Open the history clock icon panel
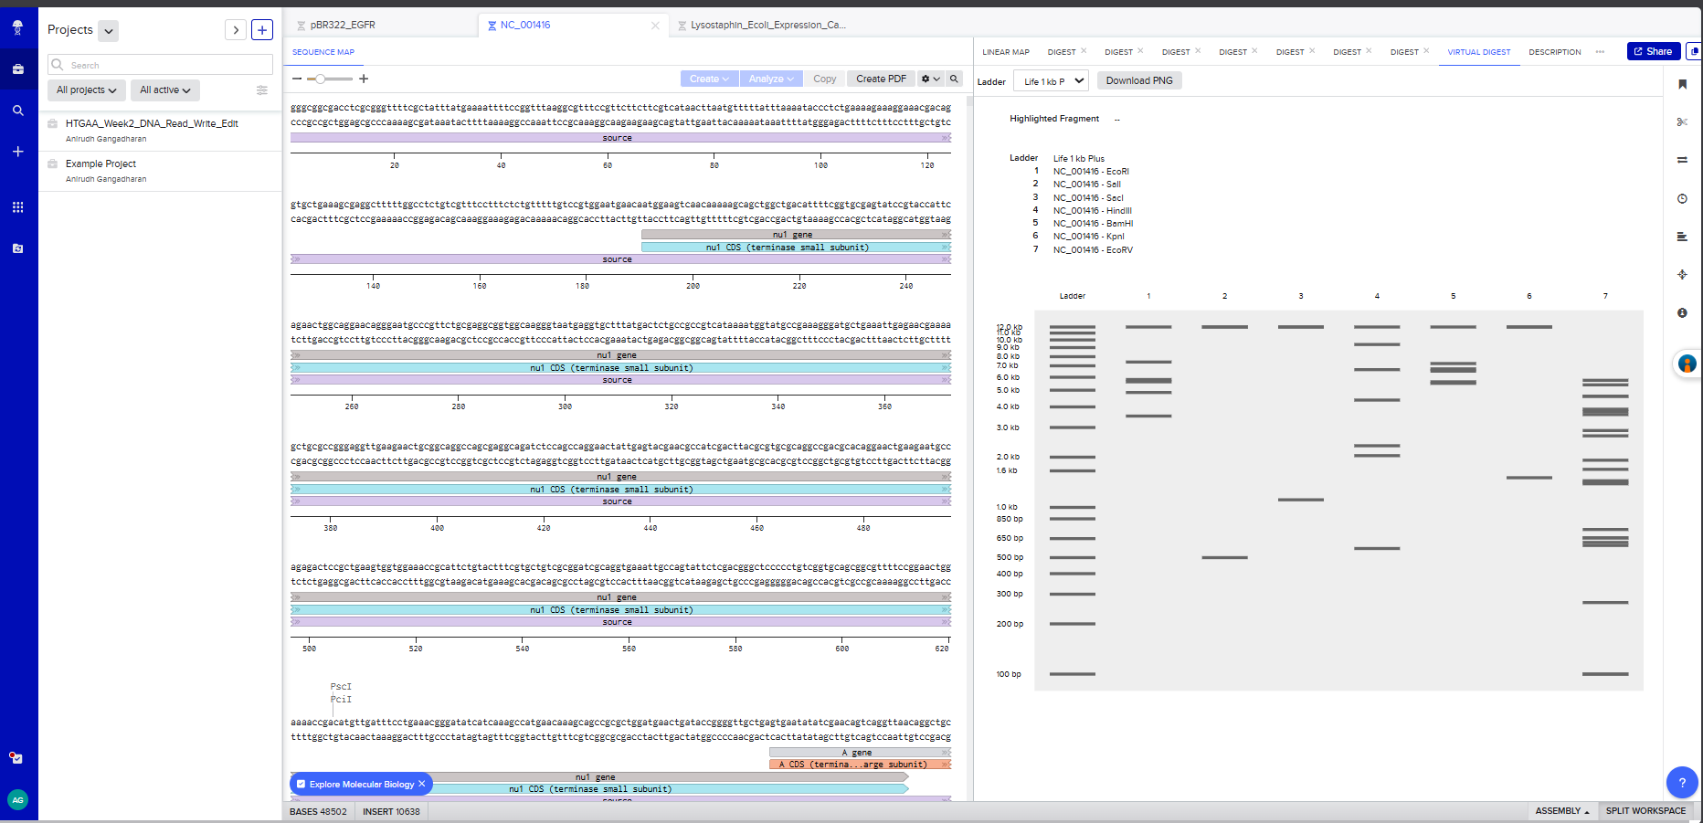 pos(1682,198)
